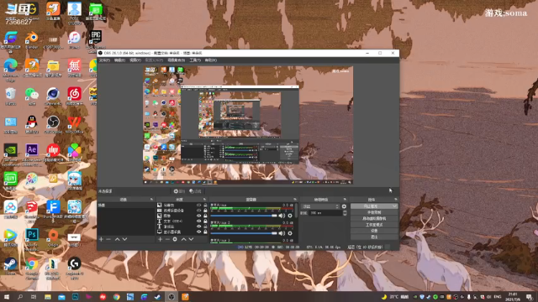Select the Blender desktop shortcut
The height and width of the screenshot is (302, 538).
[32, 40]
